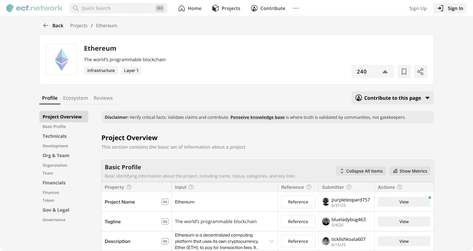Click the 00 badge for Description
Screen dimensions: 473x251
tap(165, 242)
